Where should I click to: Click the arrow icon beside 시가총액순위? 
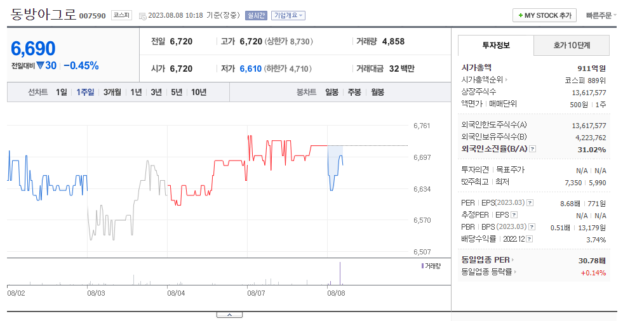point(507,80)
